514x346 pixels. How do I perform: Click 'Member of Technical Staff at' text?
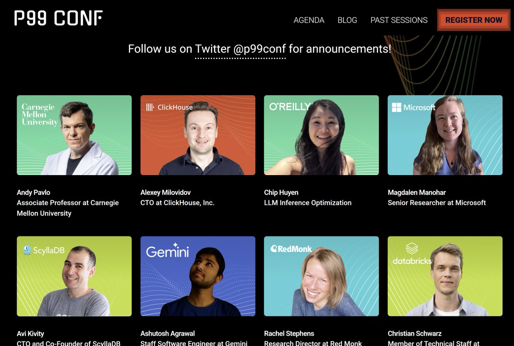point(433,343)
